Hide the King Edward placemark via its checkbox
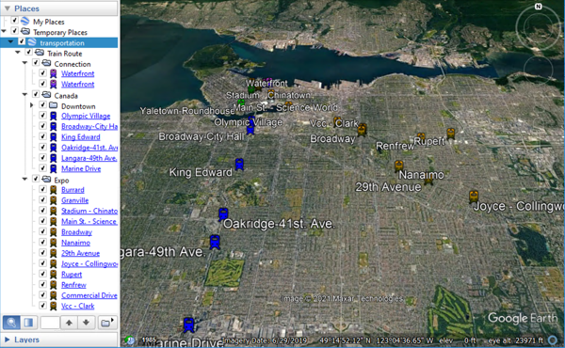565x348 pixels. [x=42, y=136]
